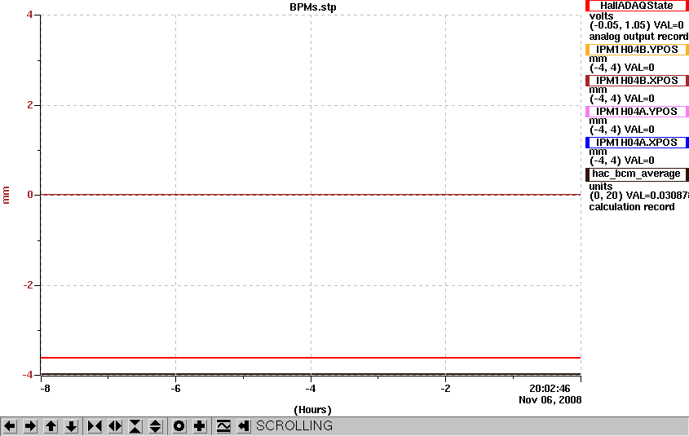Shift the plot up with the up arrow
Screen dimensions: 689x436
tap(51, 426)
